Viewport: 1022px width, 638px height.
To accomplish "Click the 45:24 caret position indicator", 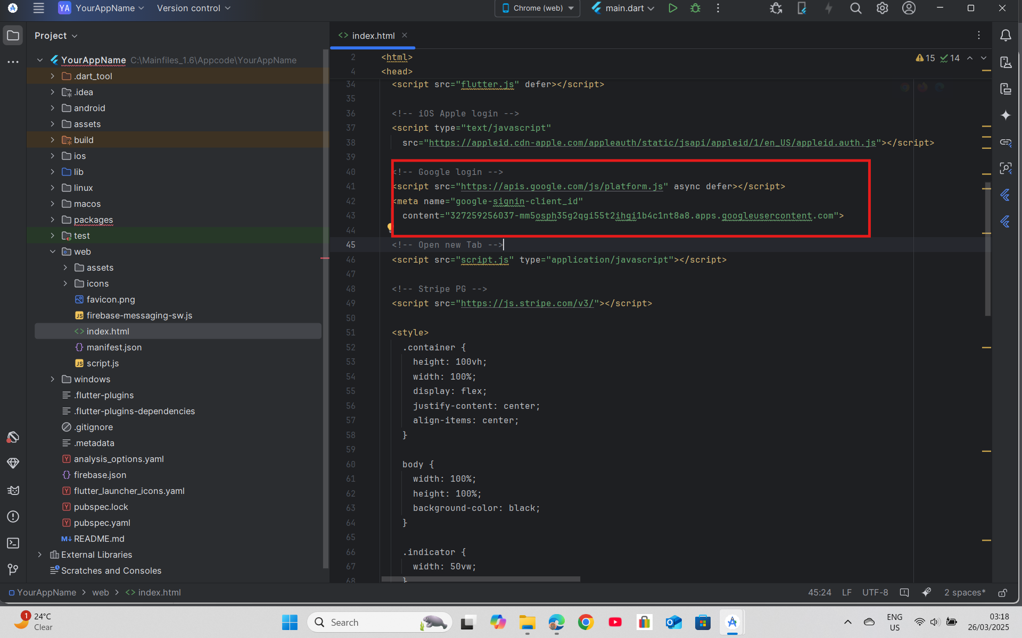I will (x=819, y=592).
